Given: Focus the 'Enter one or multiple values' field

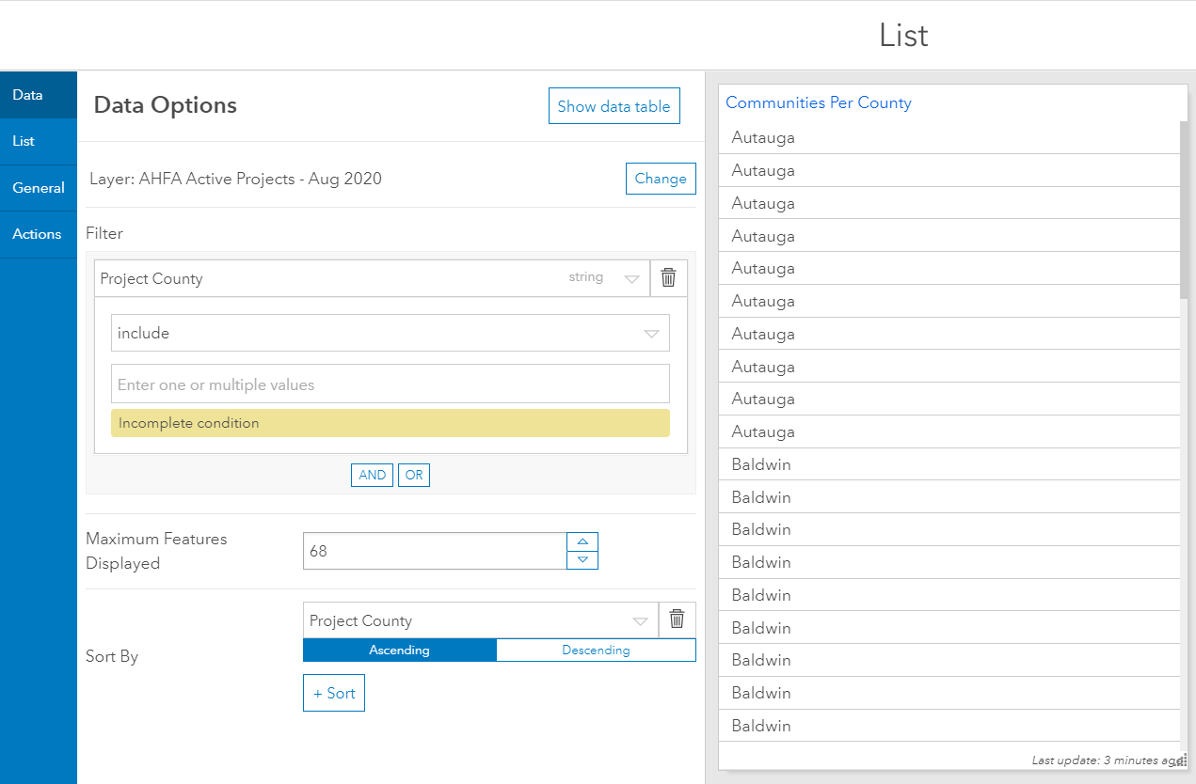Looking at the screenshot, I should click(x=391, y=384).
